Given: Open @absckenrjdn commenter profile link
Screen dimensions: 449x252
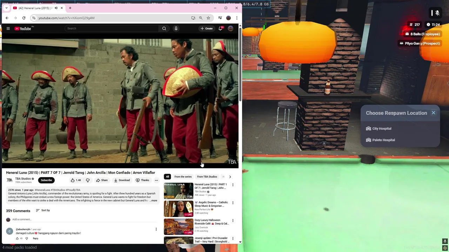Looking at the screenshot, I should click(23, 229).
